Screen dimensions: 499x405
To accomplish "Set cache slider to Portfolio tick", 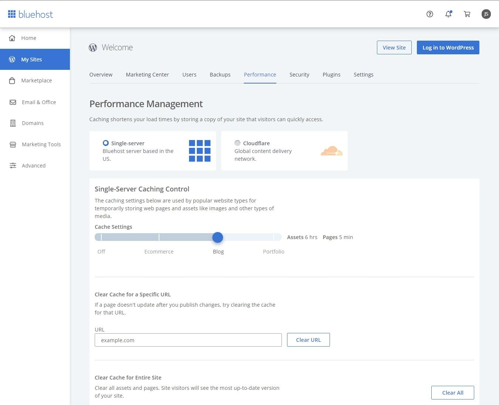I will (274, 237).
